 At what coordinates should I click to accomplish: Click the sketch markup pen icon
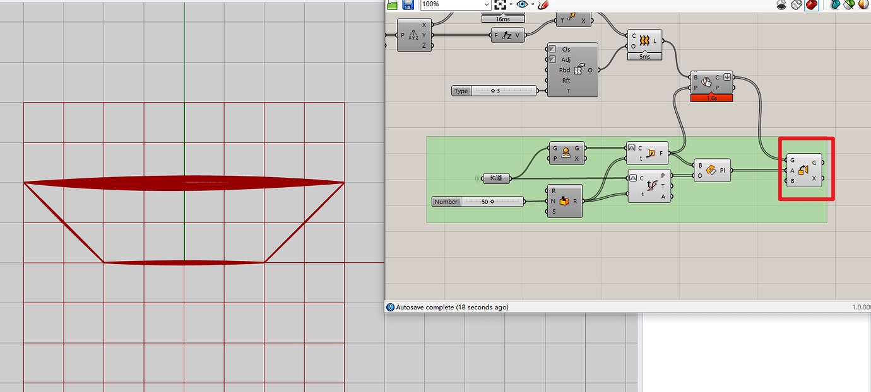tap(543, 4)
